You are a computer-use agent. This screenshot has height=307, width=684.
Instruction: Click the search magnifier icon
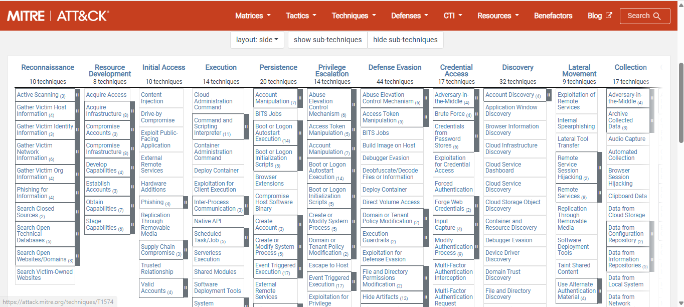657,16
